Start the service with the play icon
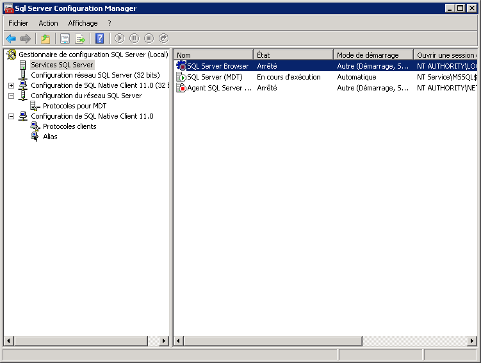The image size is (481, 363). [119, 38]
